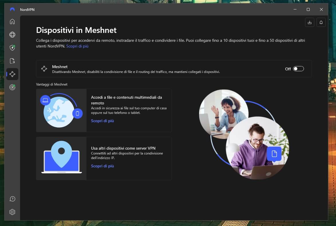The width and height of the screenshot is (336, 226).
Task: Click the file-sharing people illustration
Action: (244, 134)
